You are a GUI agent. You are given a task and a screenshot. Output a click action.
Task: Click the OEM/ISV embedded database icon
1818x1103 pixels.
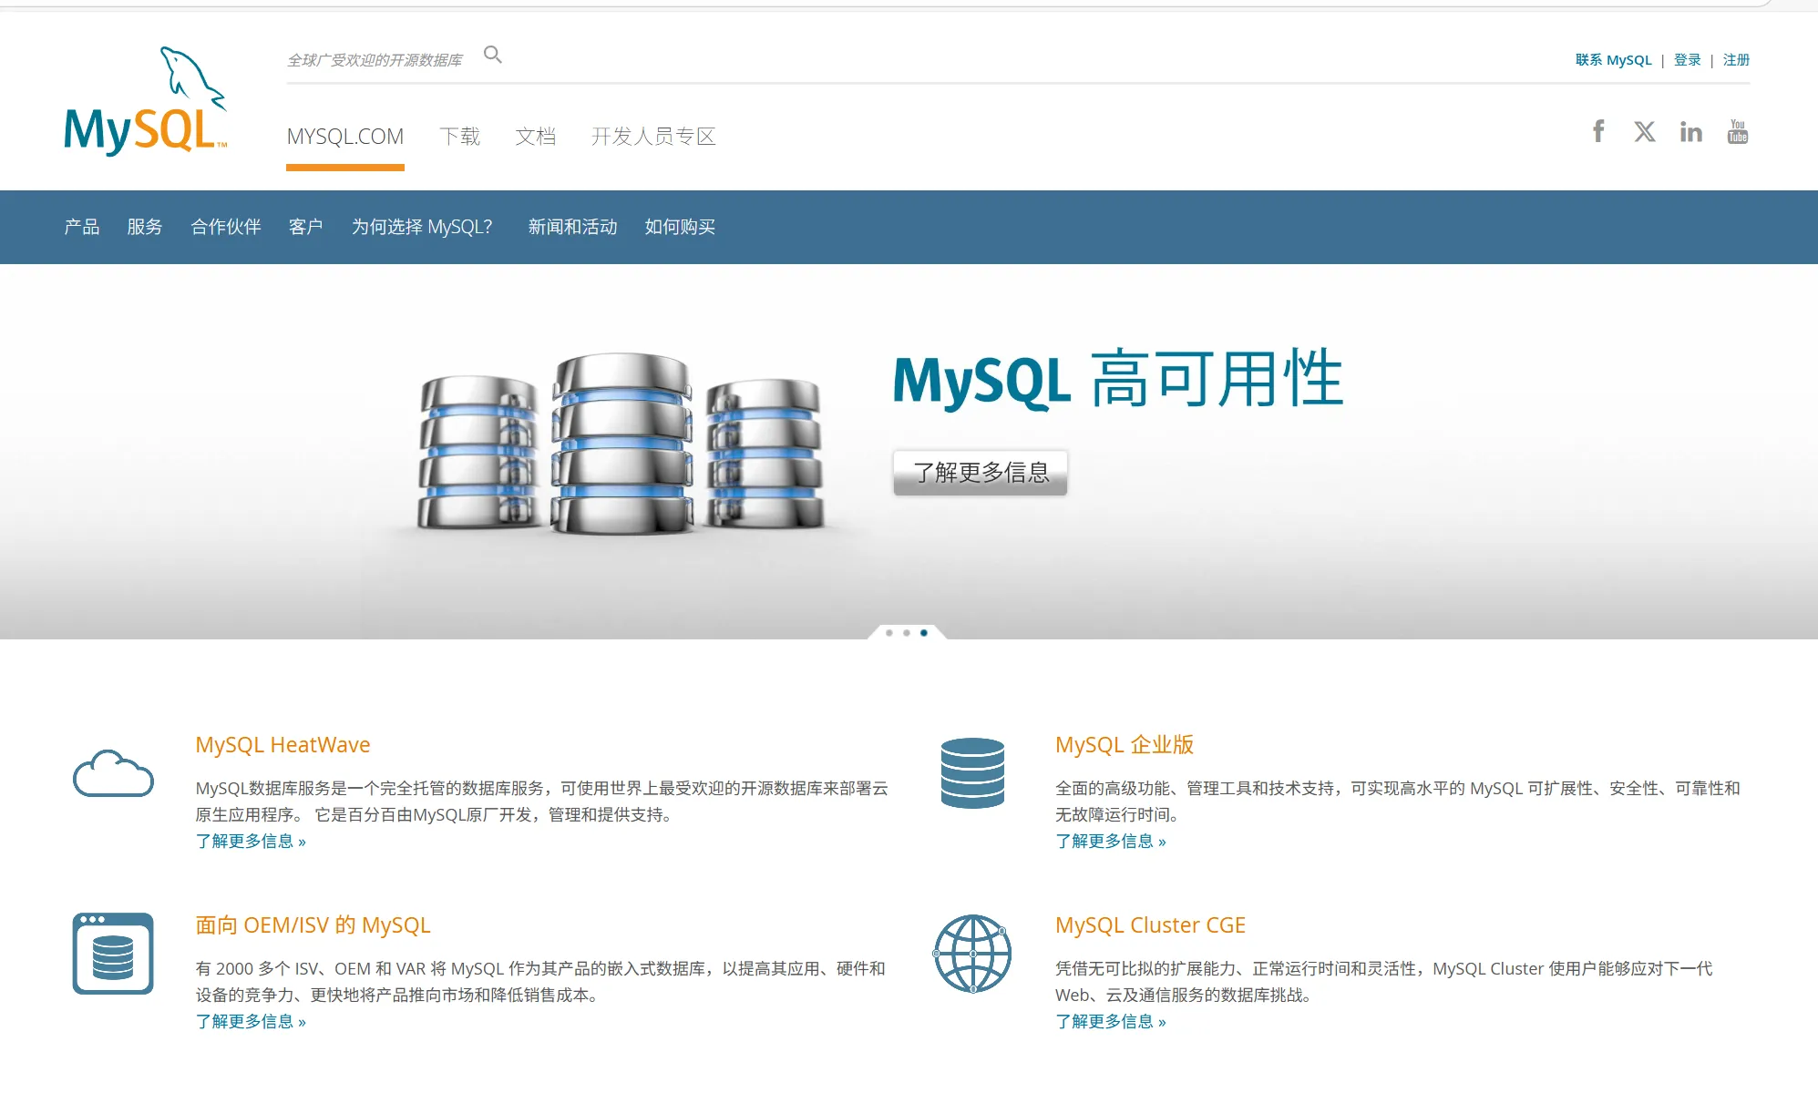pyautogui.click(x=113, y=954)
